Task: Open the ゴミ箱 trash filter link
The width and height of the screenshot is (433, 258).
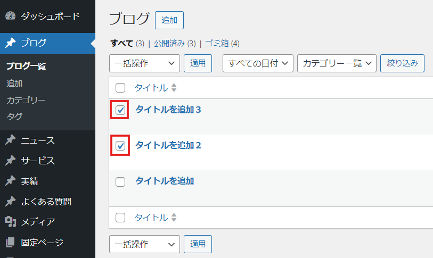Action: coord(219,44)
